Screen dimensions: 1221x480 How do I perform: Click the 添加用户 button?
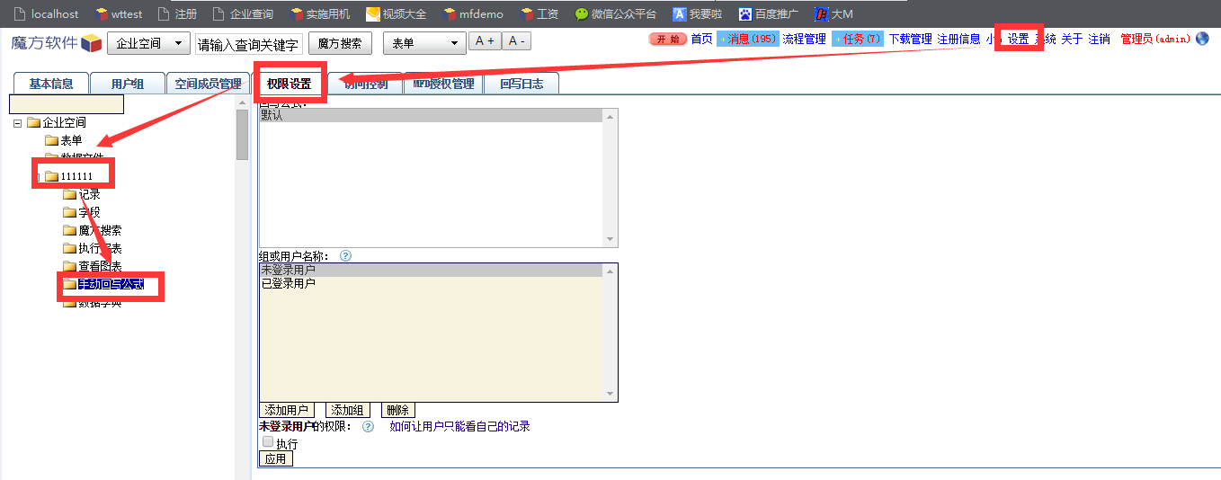(x=287, y=410)
